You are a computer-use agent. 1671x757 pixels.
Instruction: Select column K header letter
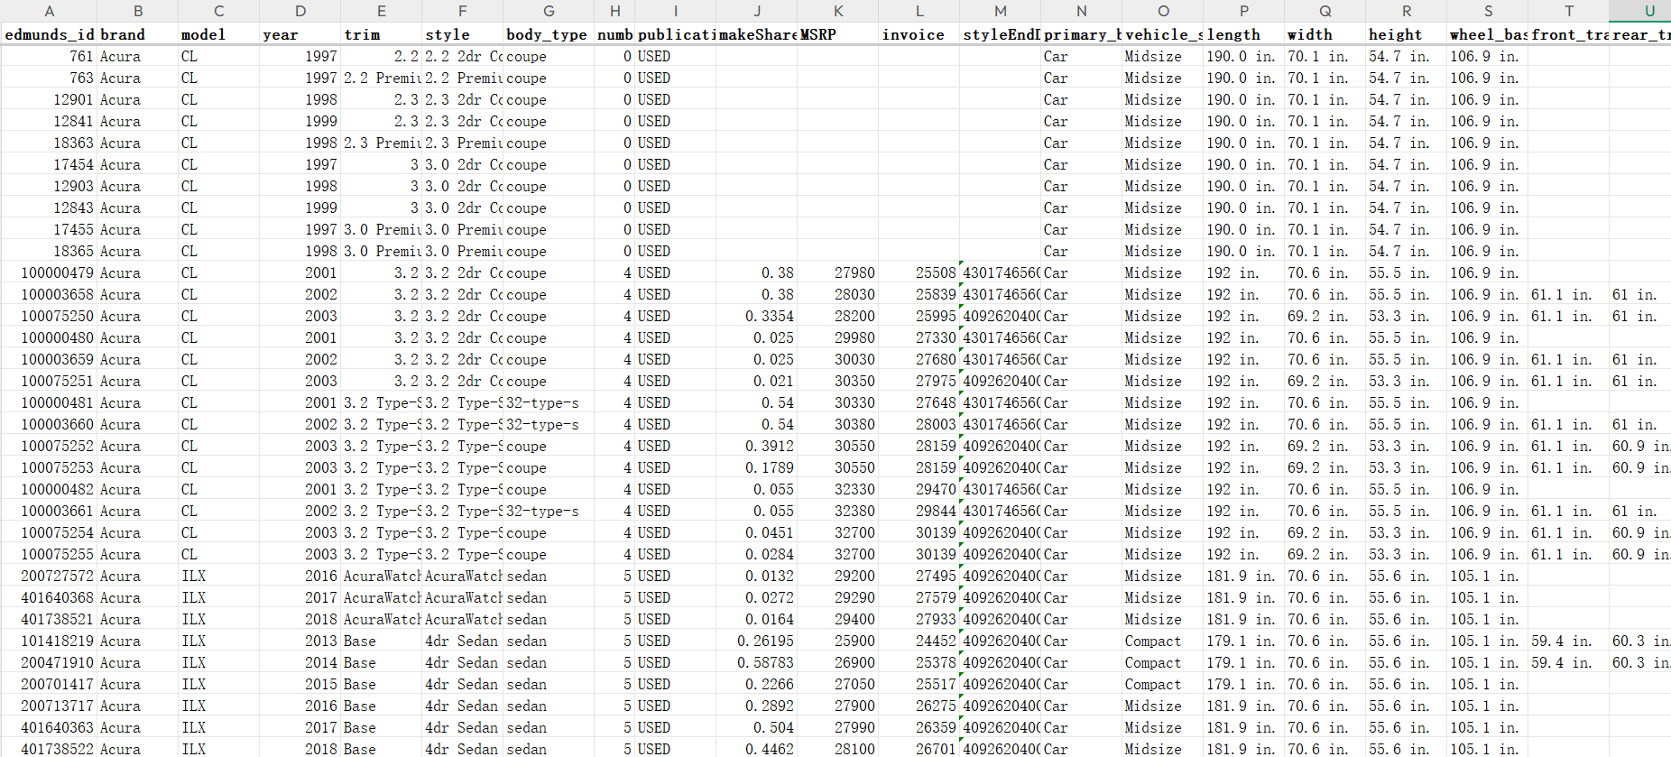(x=837, y=11)
